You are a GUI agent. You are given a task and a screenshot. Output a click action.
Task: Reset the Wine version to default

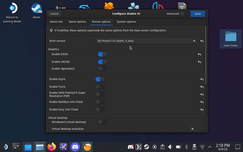(202, 41)
